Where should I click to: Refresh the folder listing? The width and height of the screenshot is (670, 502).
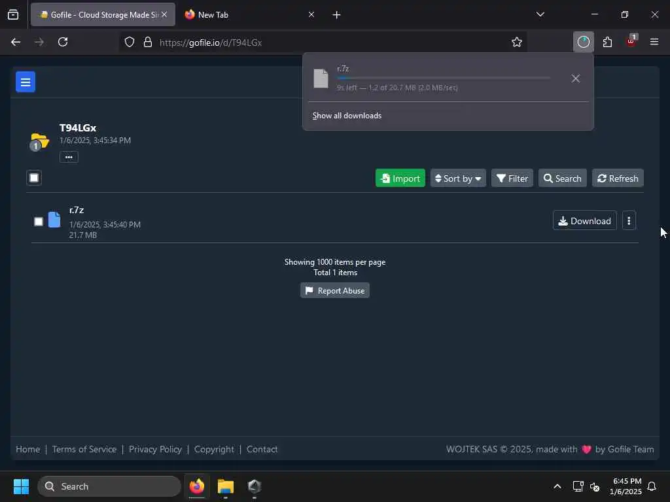tap(618, 178)
